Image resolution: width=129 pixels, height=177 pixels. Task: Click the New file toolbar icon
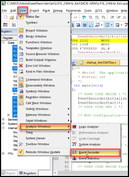(6, 17)
